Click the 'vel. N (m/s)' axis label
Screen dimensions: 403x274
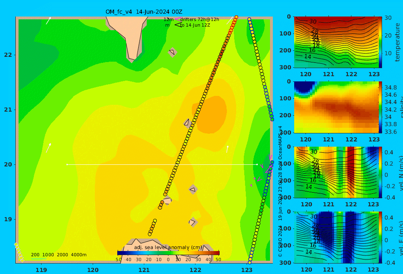[x=401, y=173]
